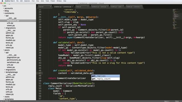Open the File menu
182x102 pixels.
(x=17, y=1)
